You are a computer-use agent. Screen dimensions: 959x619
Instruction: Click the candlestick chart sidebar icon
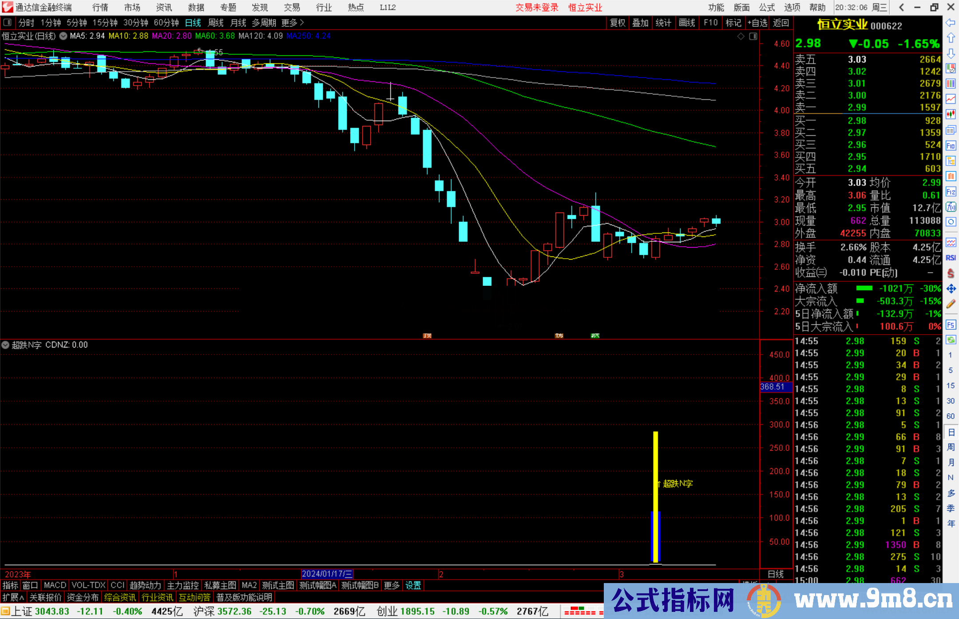951,114
